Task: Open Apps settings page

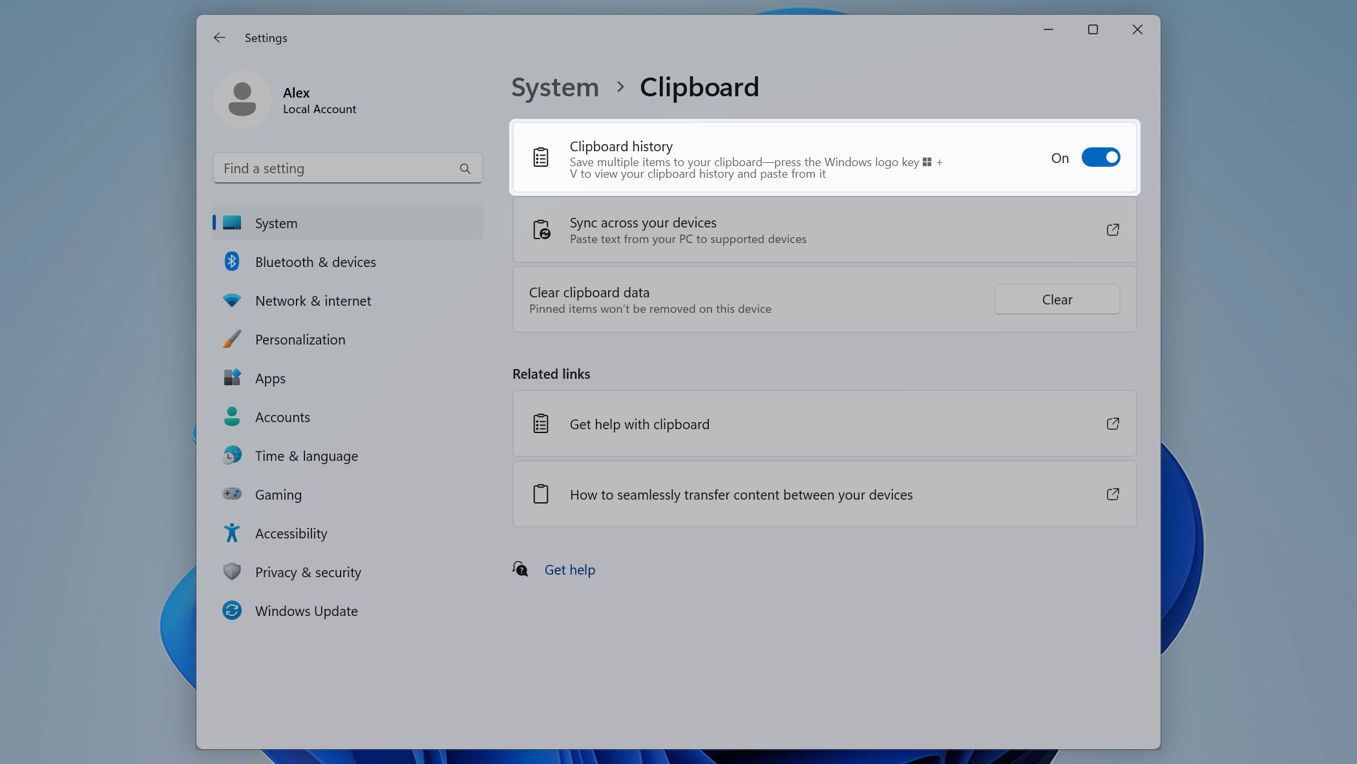Action: click(348, 378)
